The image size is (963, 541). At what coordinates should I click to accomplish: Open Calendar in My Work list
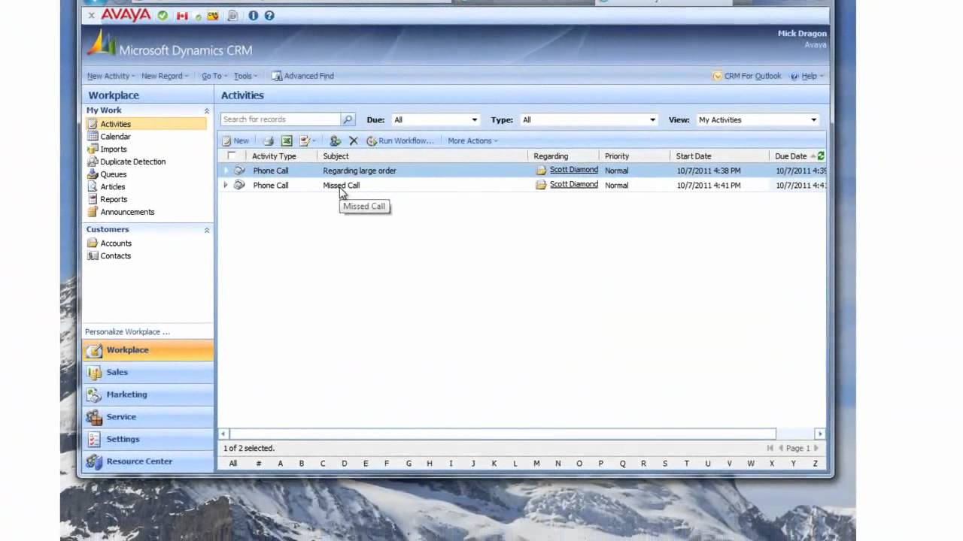pos(115,137)
